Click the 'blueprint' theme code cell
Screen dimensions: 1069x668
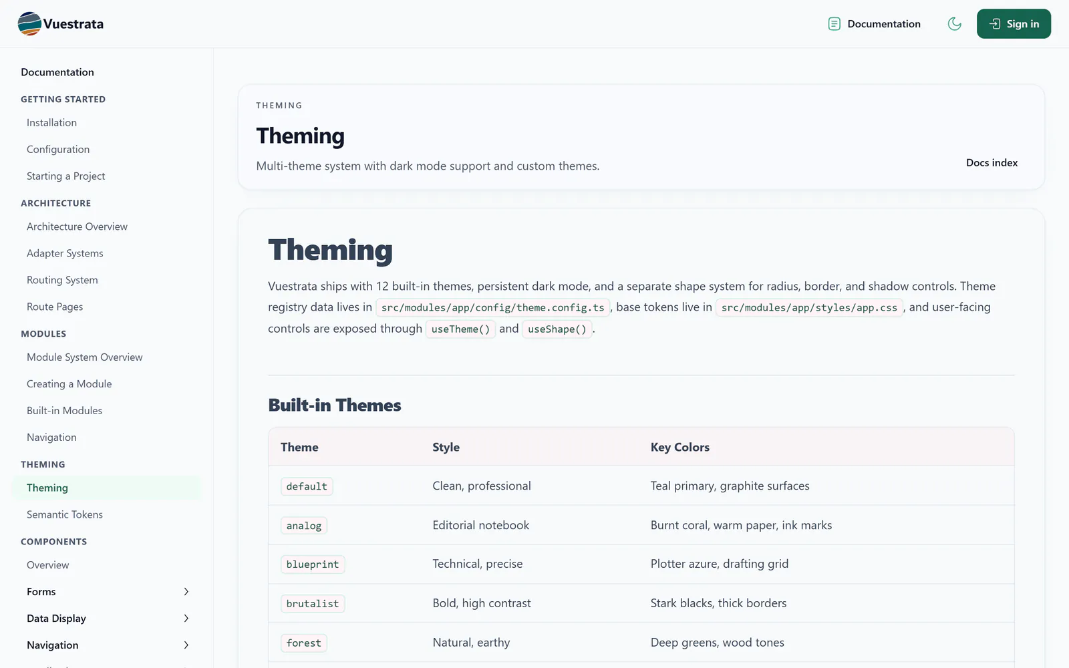coord(313,564)
